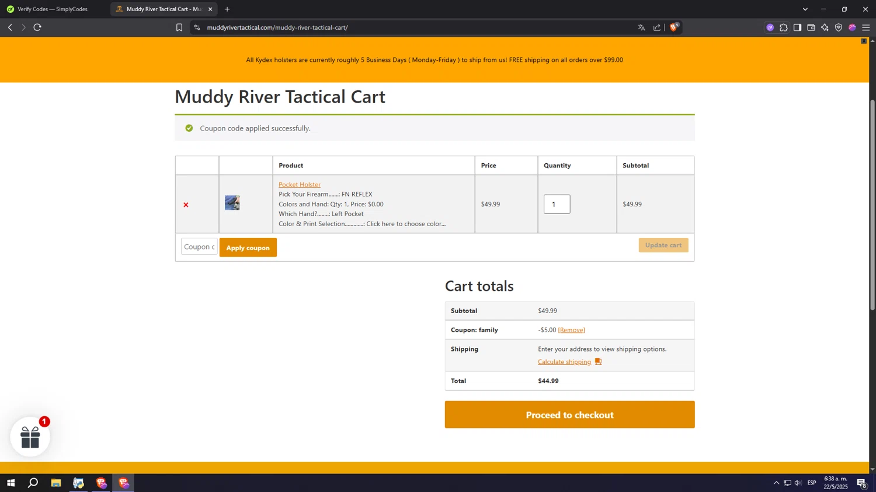Open the Brave Wallet icon
This screenshot has width=876, height=492.
coord(811,27)
